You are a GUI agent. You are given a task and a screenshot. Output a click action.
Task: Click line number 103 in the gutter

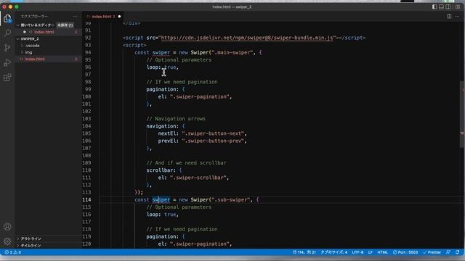pos(86,119)
